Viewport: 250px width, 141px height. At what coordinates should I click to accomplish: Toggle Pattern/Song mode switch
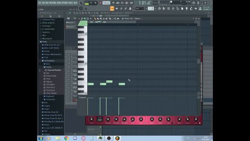point(87,3)
